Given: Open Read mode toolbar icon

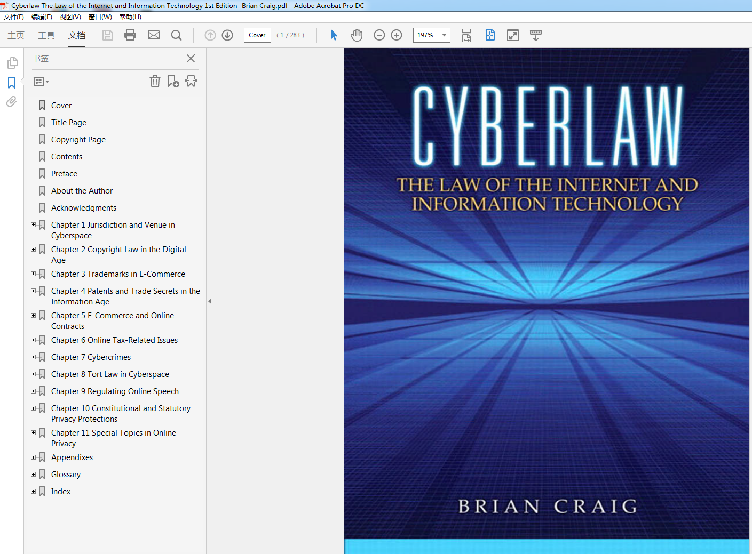Looking at the screenshot, I should click(x=536, y=35).
